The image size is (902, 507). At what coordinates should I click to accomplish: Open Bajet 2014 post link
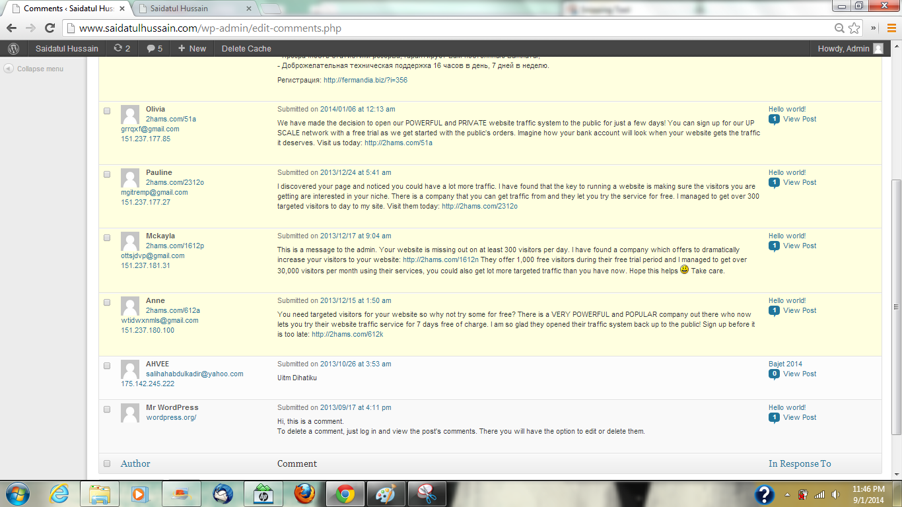(x=785, y=364)
